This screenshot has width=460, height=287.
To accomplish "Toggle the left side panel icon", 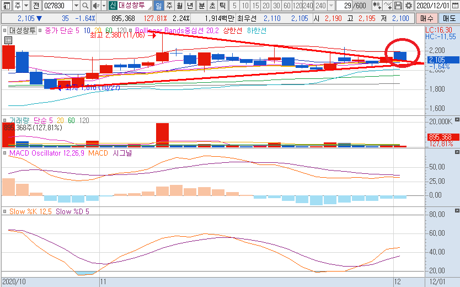I will click(7, 6).
